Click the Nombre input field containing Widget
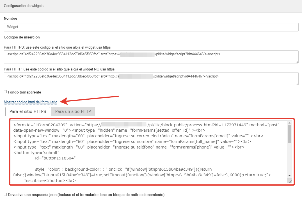This screenshot has height=210, width=302. click(151, 27)
